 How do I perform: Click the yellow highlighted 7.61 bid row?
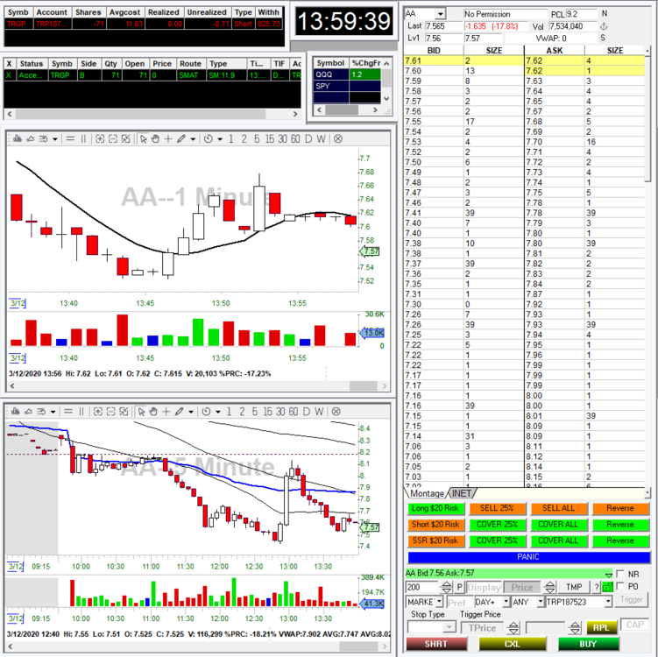click(x=464, y=60)
